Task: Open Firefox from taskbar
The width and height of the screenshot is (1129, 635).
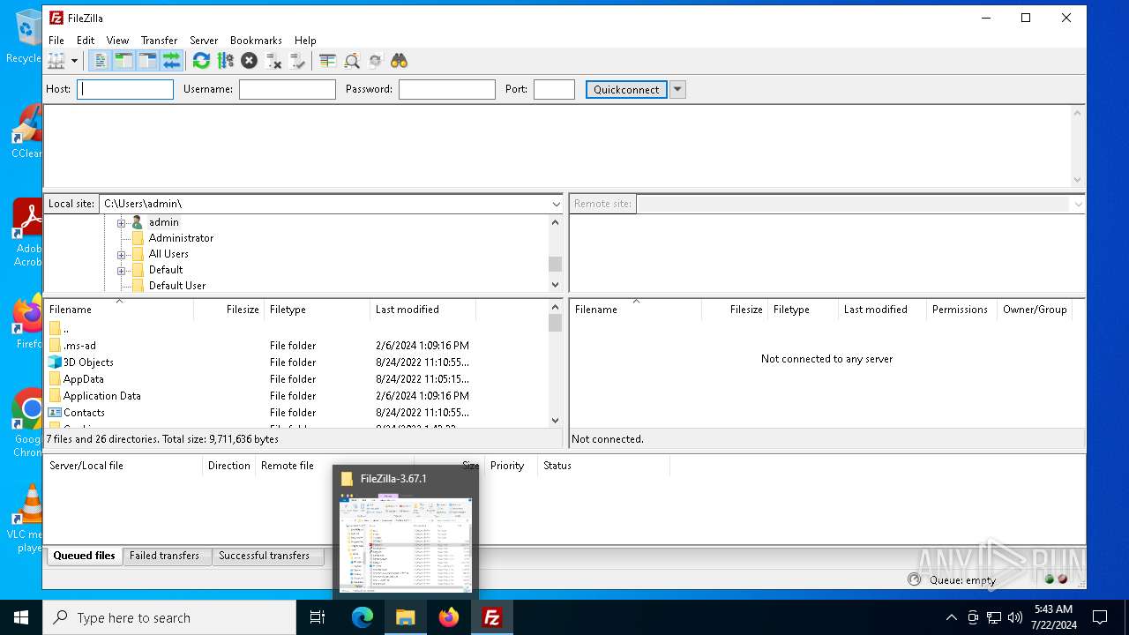Action: coord(449,617)
